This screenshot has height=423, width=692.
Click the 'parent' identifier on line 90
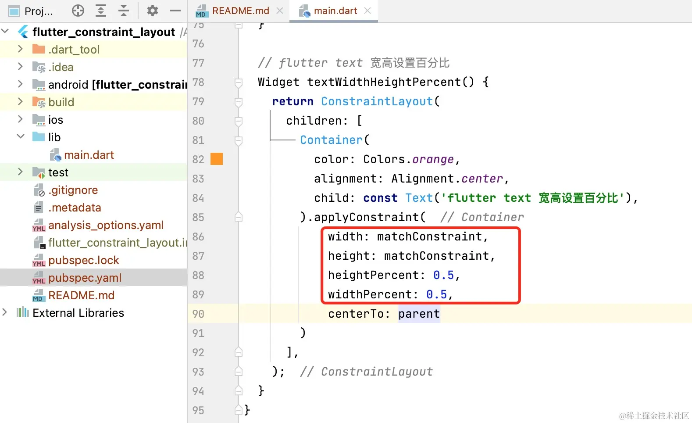[x=419, y=314]
